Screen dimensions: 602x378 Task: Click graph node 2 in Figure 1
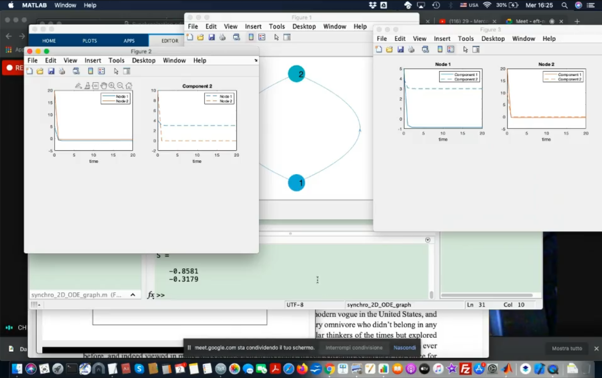tap(297, 74)
